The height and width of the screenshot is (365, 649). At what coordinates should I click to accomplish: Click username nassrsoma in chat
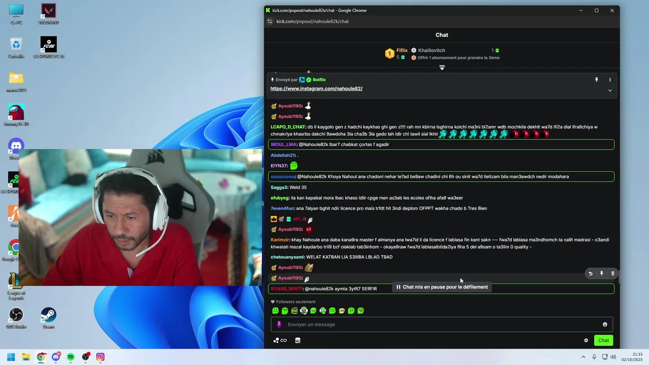pyautogui.click(x=283, y=177)
